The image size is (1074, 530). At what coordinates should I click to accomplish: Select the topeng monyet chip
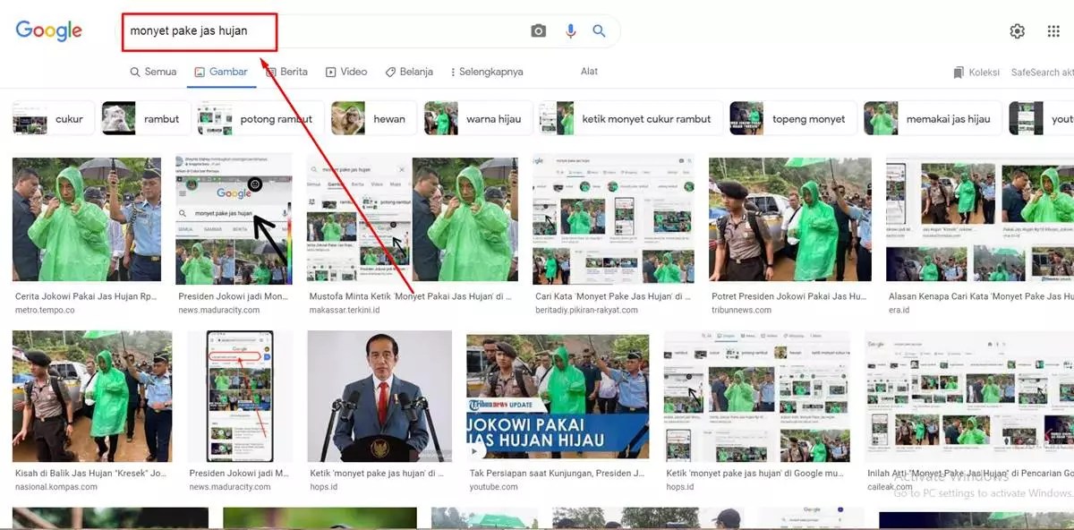pos(793,118)
